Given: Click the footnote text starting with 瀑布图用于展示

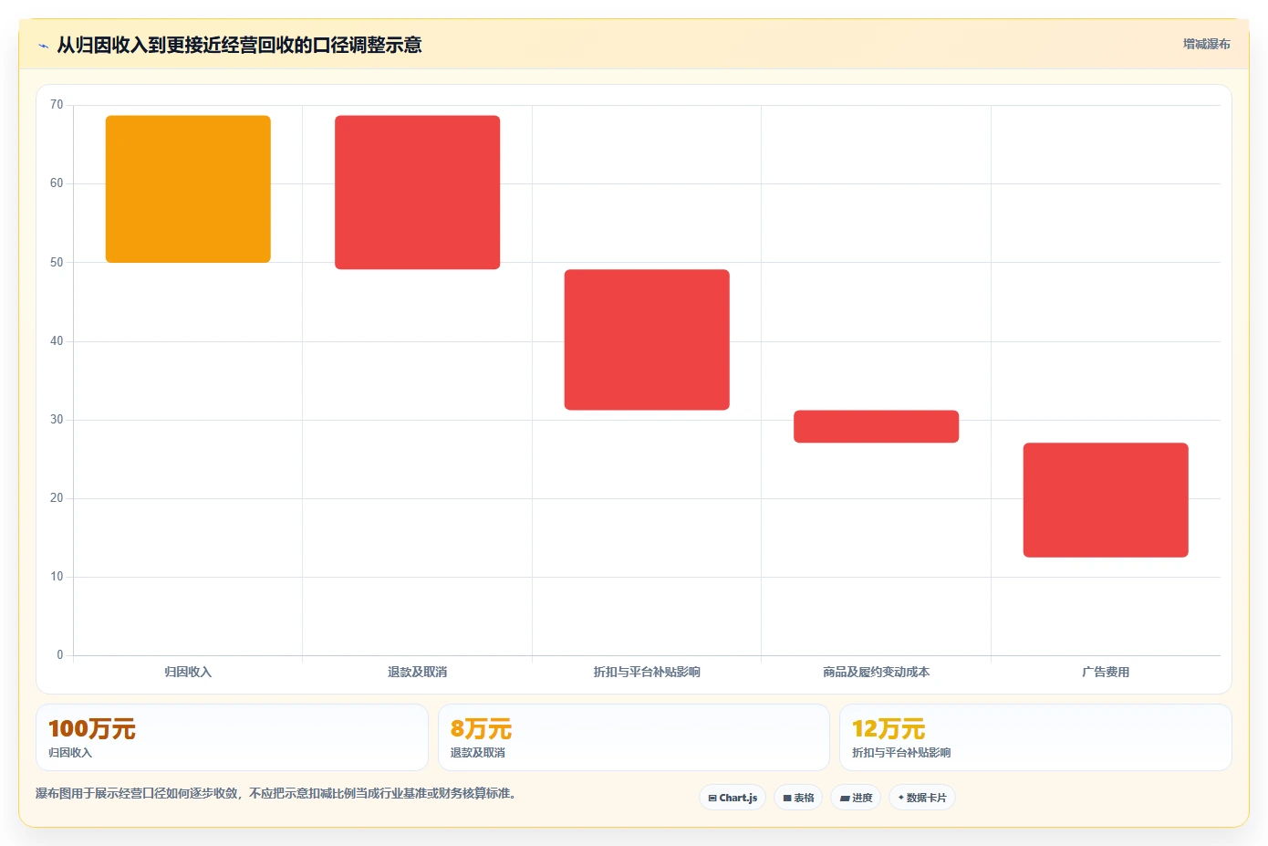Looking at the screenshot, I should pyautogui.click(x=278, y=793).
